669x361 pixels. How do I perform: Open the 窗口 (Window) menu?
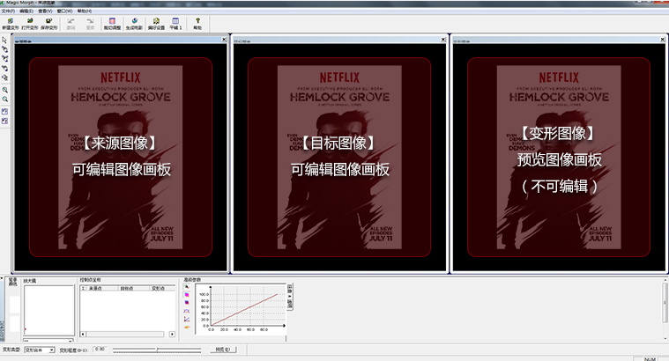[x=64, y=11]
